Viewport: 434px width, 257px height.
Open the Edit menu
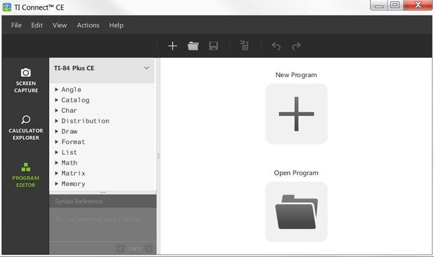(37, 25)
